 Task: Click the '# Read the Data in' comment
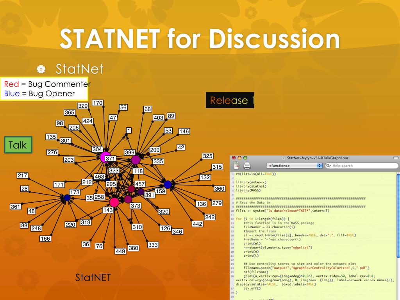253,203
